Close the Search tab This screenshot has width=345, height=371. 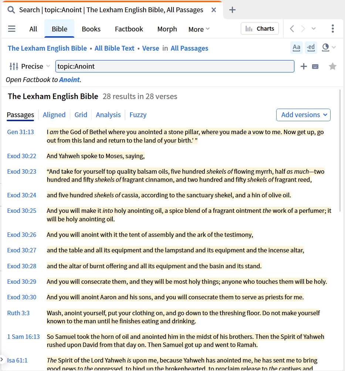point(214,10)
